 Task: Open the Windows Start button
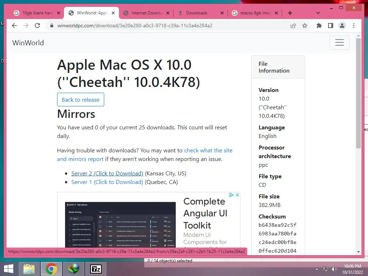pos(9,269)
